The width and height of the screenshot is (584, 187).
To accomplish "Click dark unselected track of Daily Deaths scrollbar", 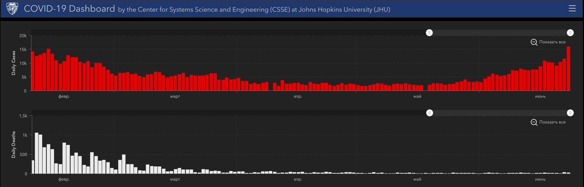I will coord(227,113).
